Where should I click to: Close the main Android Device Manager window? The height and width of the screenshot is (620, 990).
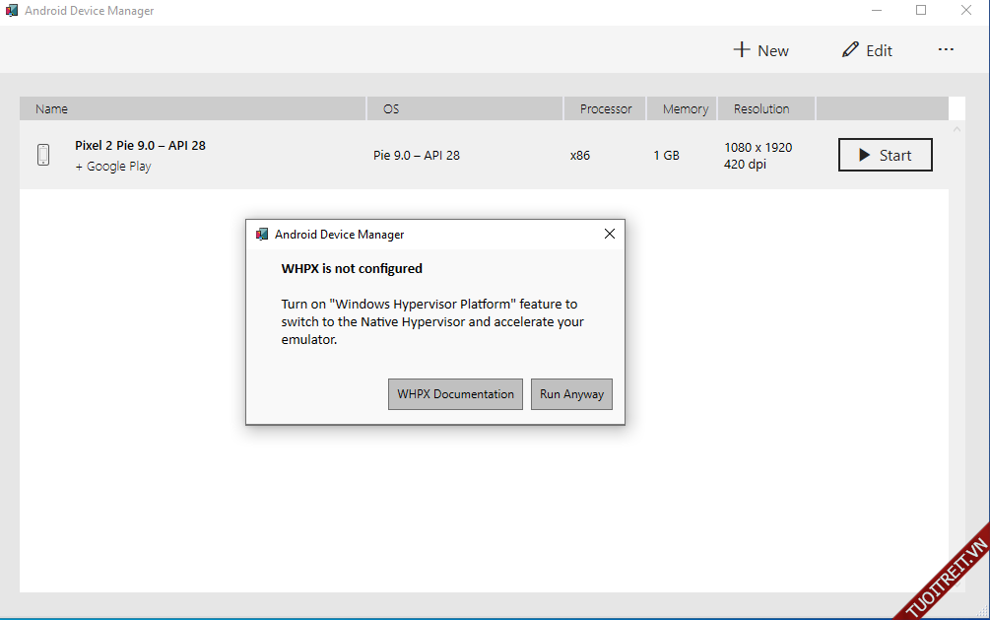(x=966, y=11)
